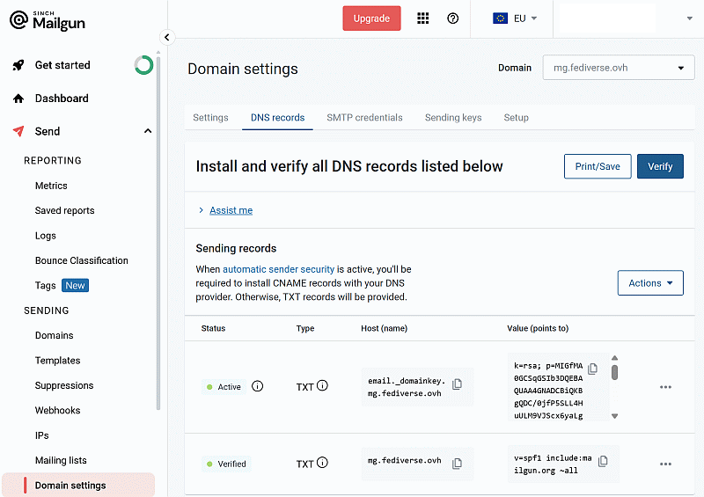This screenshot has height=497, width=704.
Task: Select the DNS records tab
Action: click(x=277, y=118)
